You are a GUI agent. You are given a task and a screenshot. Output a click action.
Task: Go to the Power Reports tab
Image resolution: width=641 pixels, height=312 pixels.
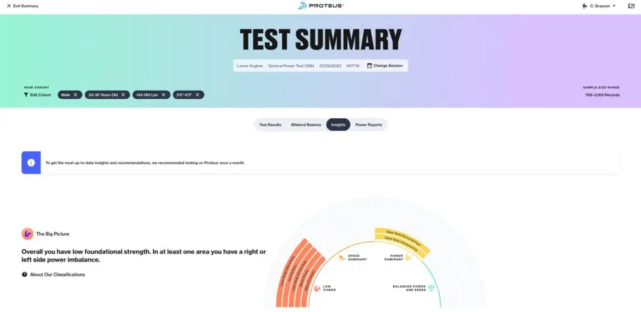(x=369, y=124)
